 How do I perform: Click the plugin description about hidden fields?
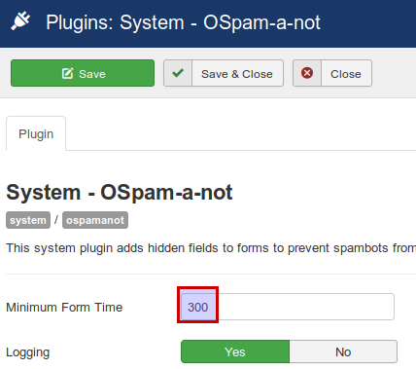(211, 248)
